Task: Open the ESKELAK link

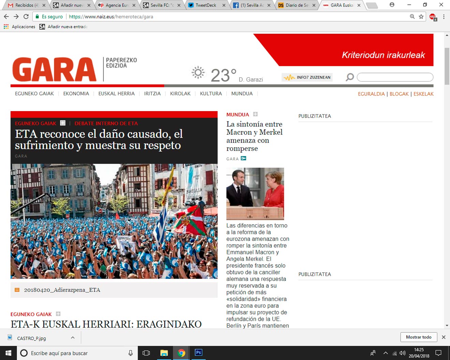Action: coord(423,94)
